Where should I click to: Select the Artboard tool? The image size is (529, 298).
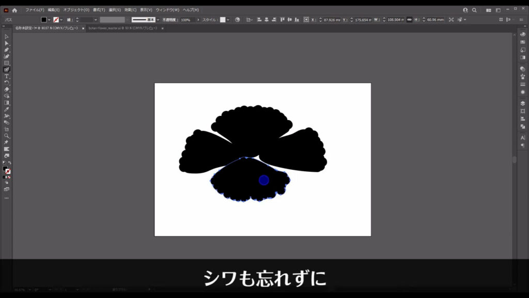click(6, 129)
